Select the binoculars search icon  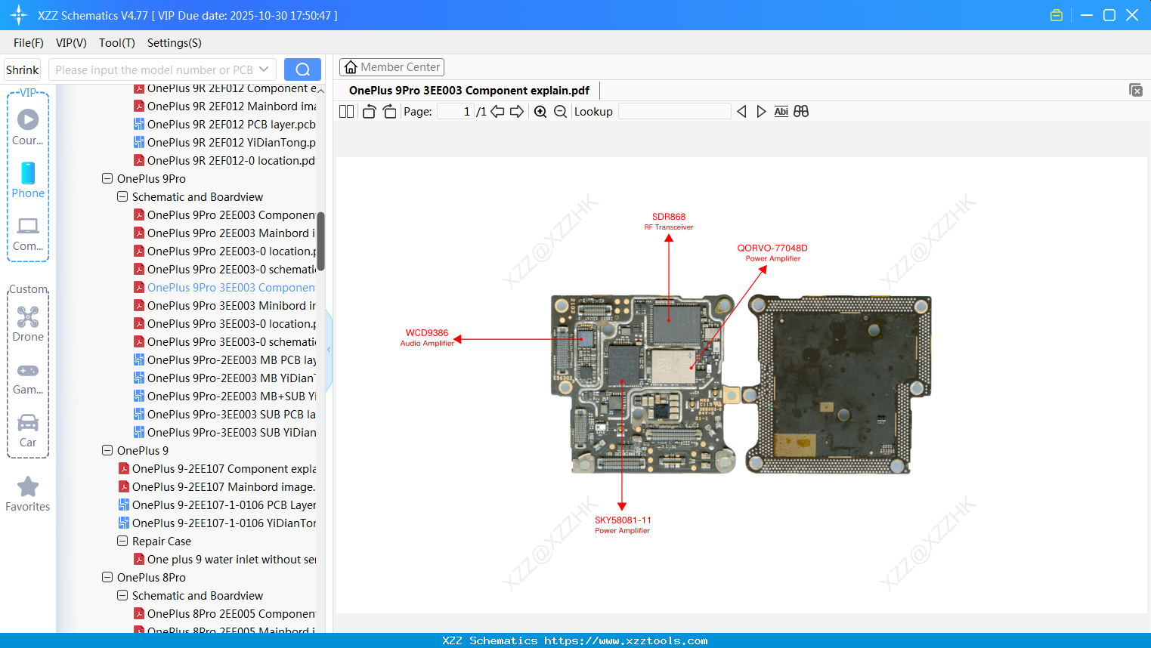(x=801, y=111)
